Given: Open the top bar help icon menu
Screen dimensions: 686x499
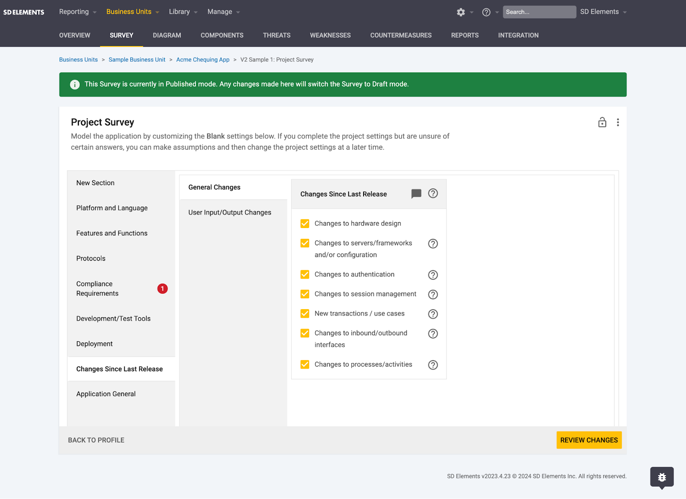Looking at the screenshot, I should (486, 12).
